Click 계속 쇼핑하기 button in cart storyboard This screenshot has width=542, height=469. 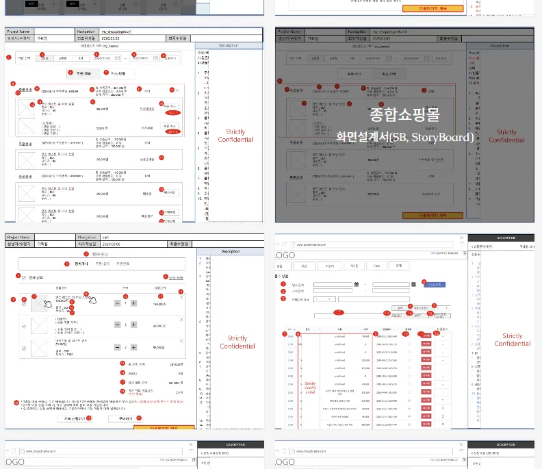[x=75, y=418]
